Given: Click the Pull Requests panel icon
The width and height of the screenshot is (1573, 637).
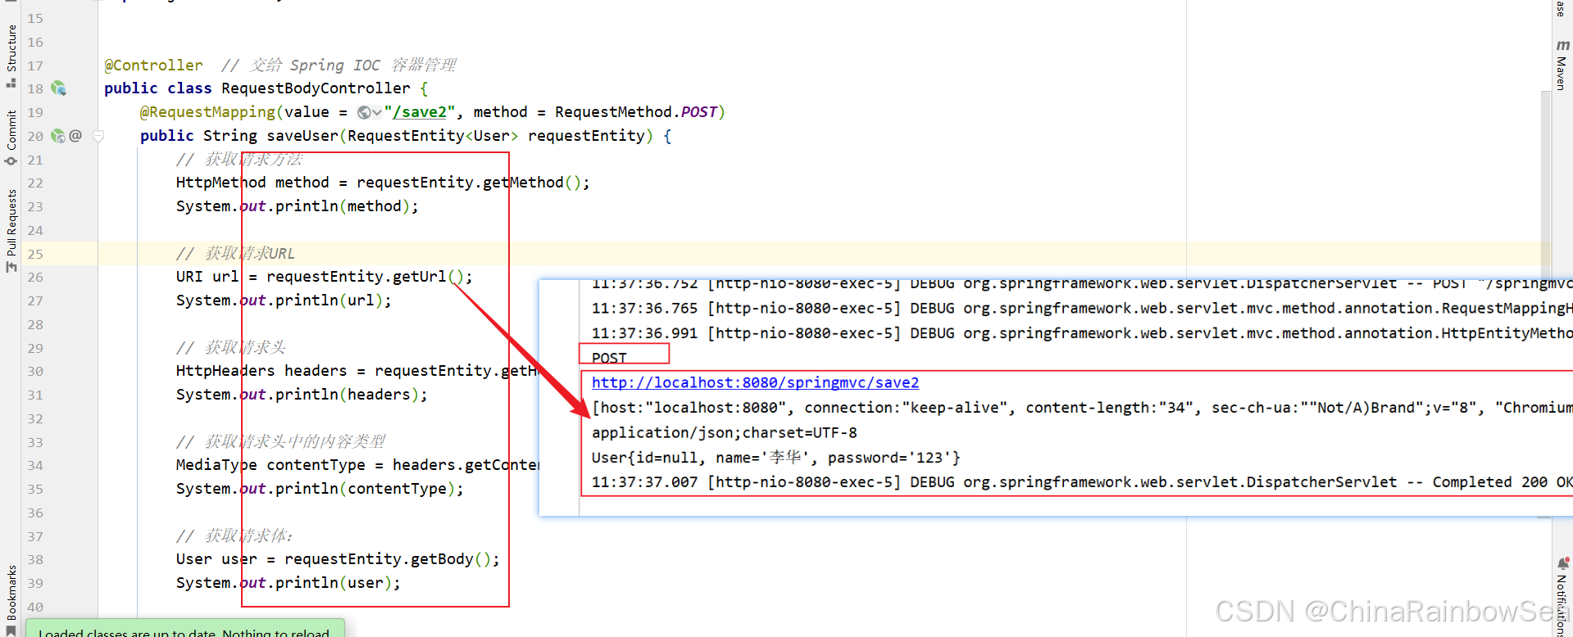Looking at the screenshot, I should tap(11, 267).
